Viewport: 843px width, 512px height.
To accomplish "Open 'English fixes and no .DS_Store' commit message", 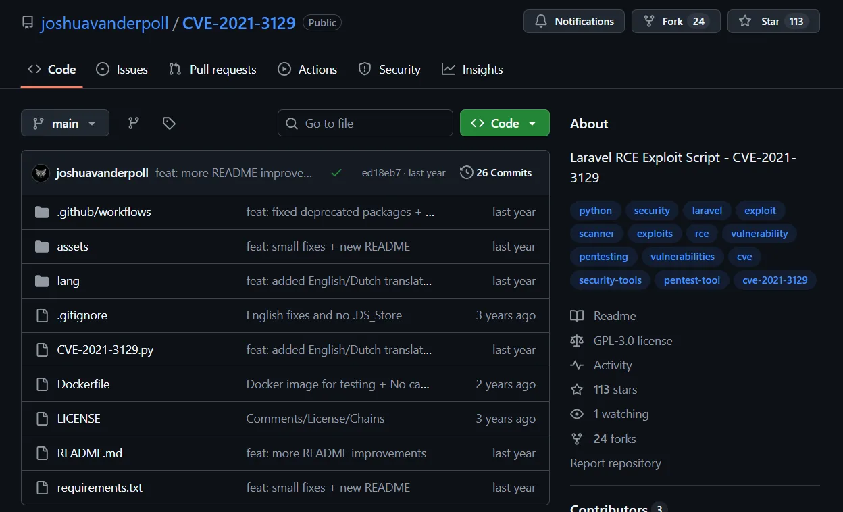I will 324,315.
